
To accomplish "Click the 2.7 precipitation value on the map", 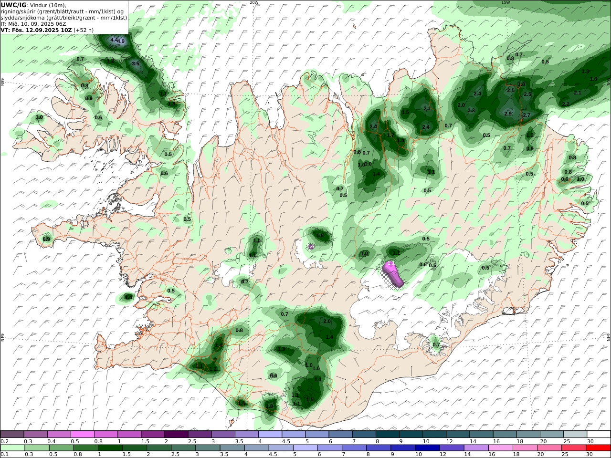I will click(x=527, y=115).
